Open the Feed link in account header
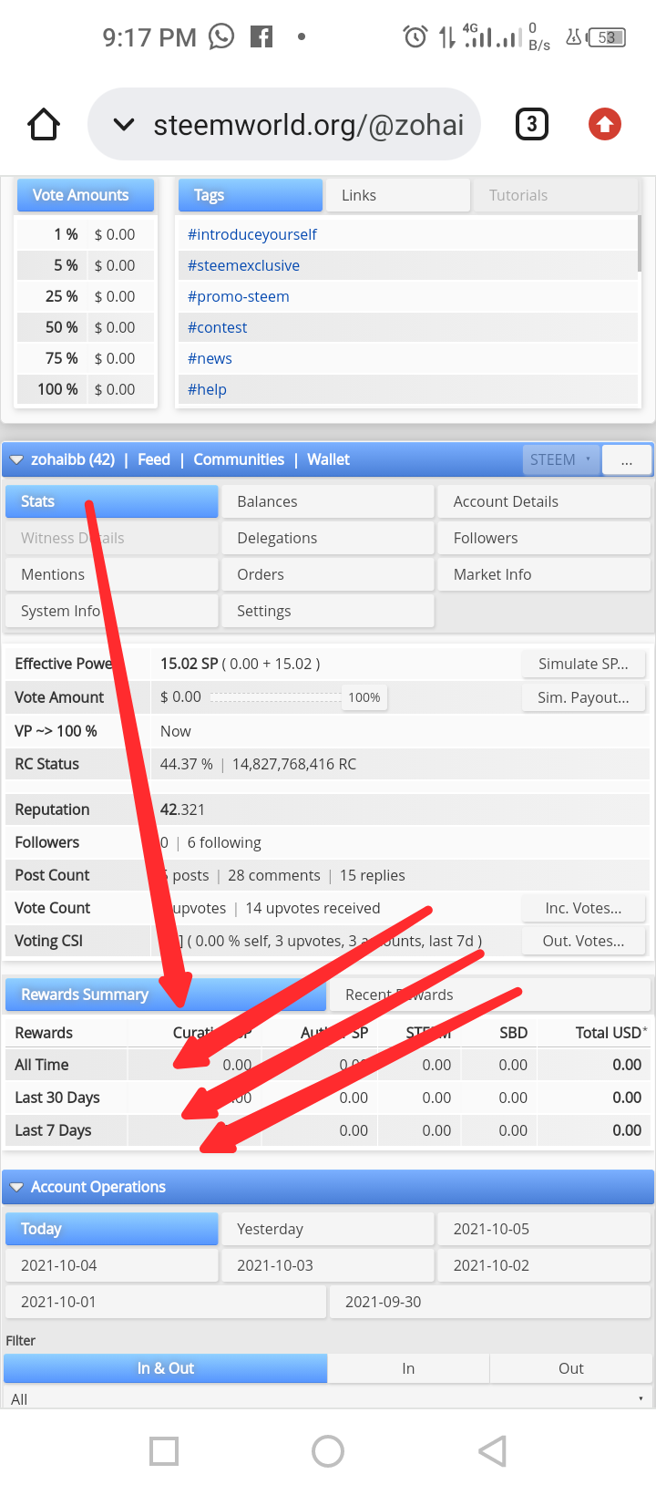The width and height of the screenshot is (656, 1495). tap(154, 459)
